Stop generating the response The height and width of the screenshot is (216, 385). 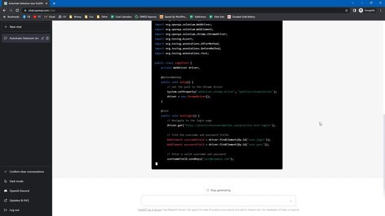tap(218, 190)
